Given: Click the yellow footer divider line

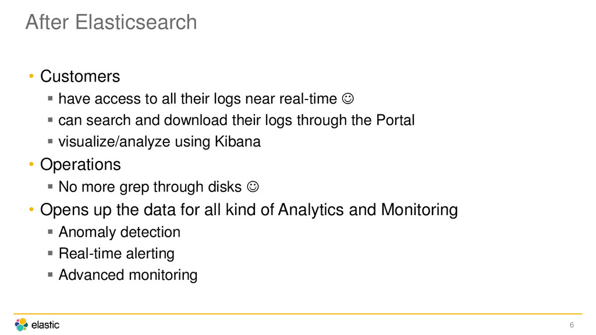Looking at the screenshot, I should coord(297,313).
